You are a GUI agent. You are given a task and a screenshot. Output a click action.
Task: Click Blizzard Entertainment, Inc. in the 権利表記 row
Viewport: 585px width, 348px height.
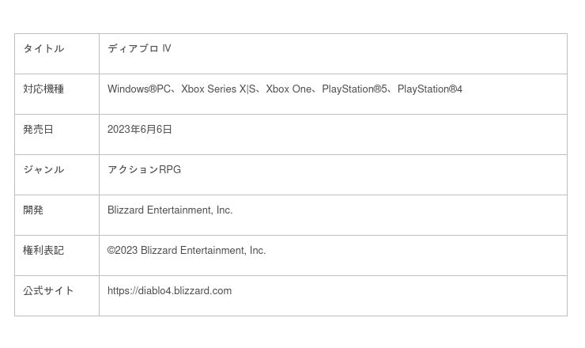tap(203, 251)
